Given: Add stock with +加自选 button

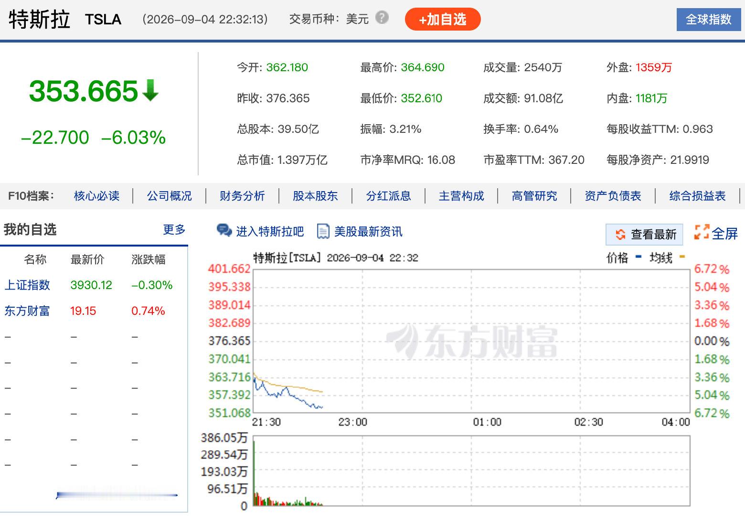Looking at the screenshot, I should coord(443,19).
